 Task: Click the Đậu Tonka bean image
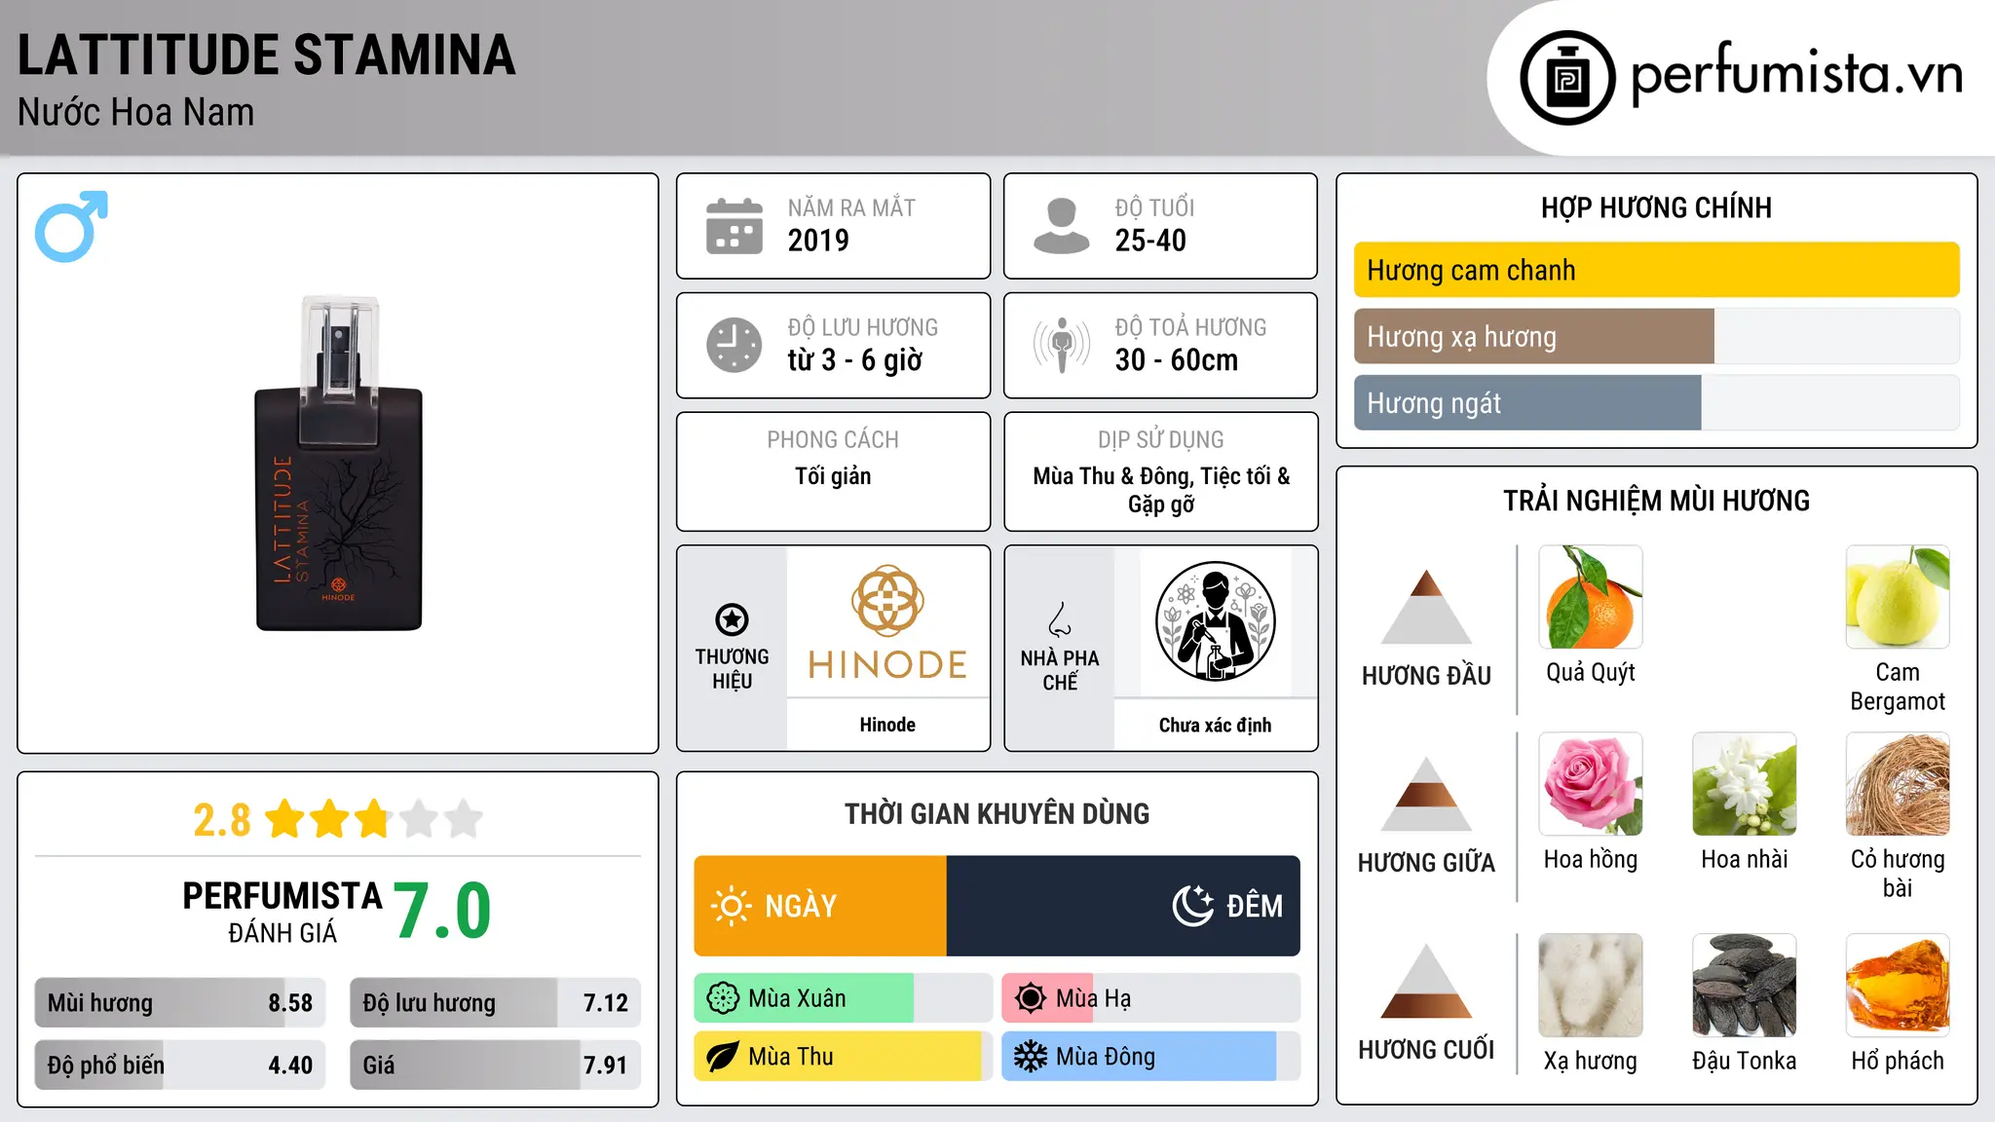click(1745, 986)
